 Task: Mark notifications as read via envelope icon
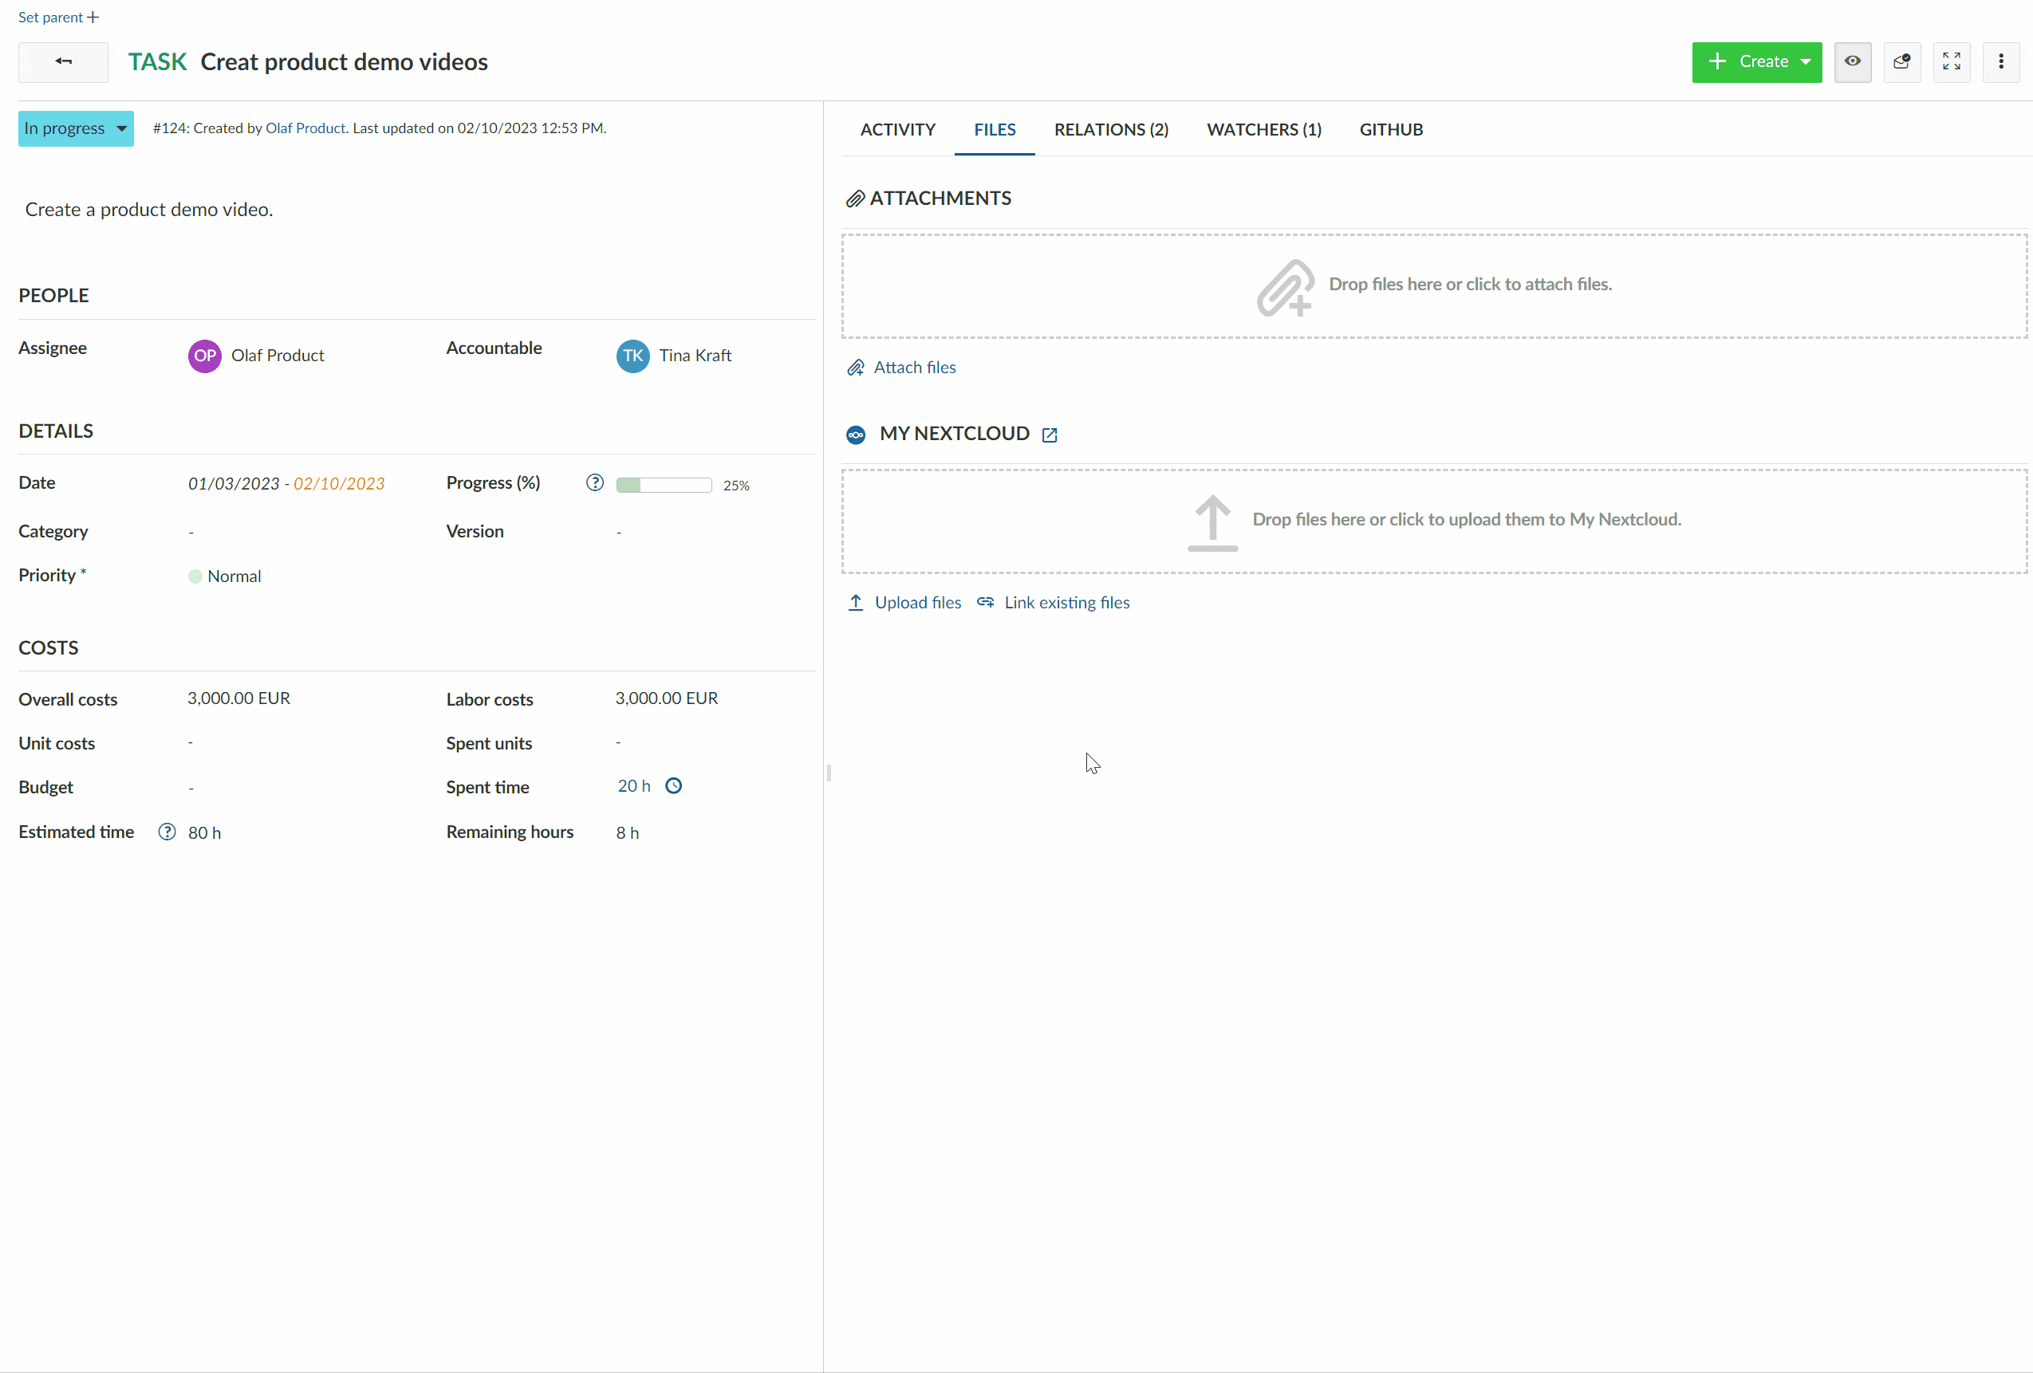point(1901,62)
